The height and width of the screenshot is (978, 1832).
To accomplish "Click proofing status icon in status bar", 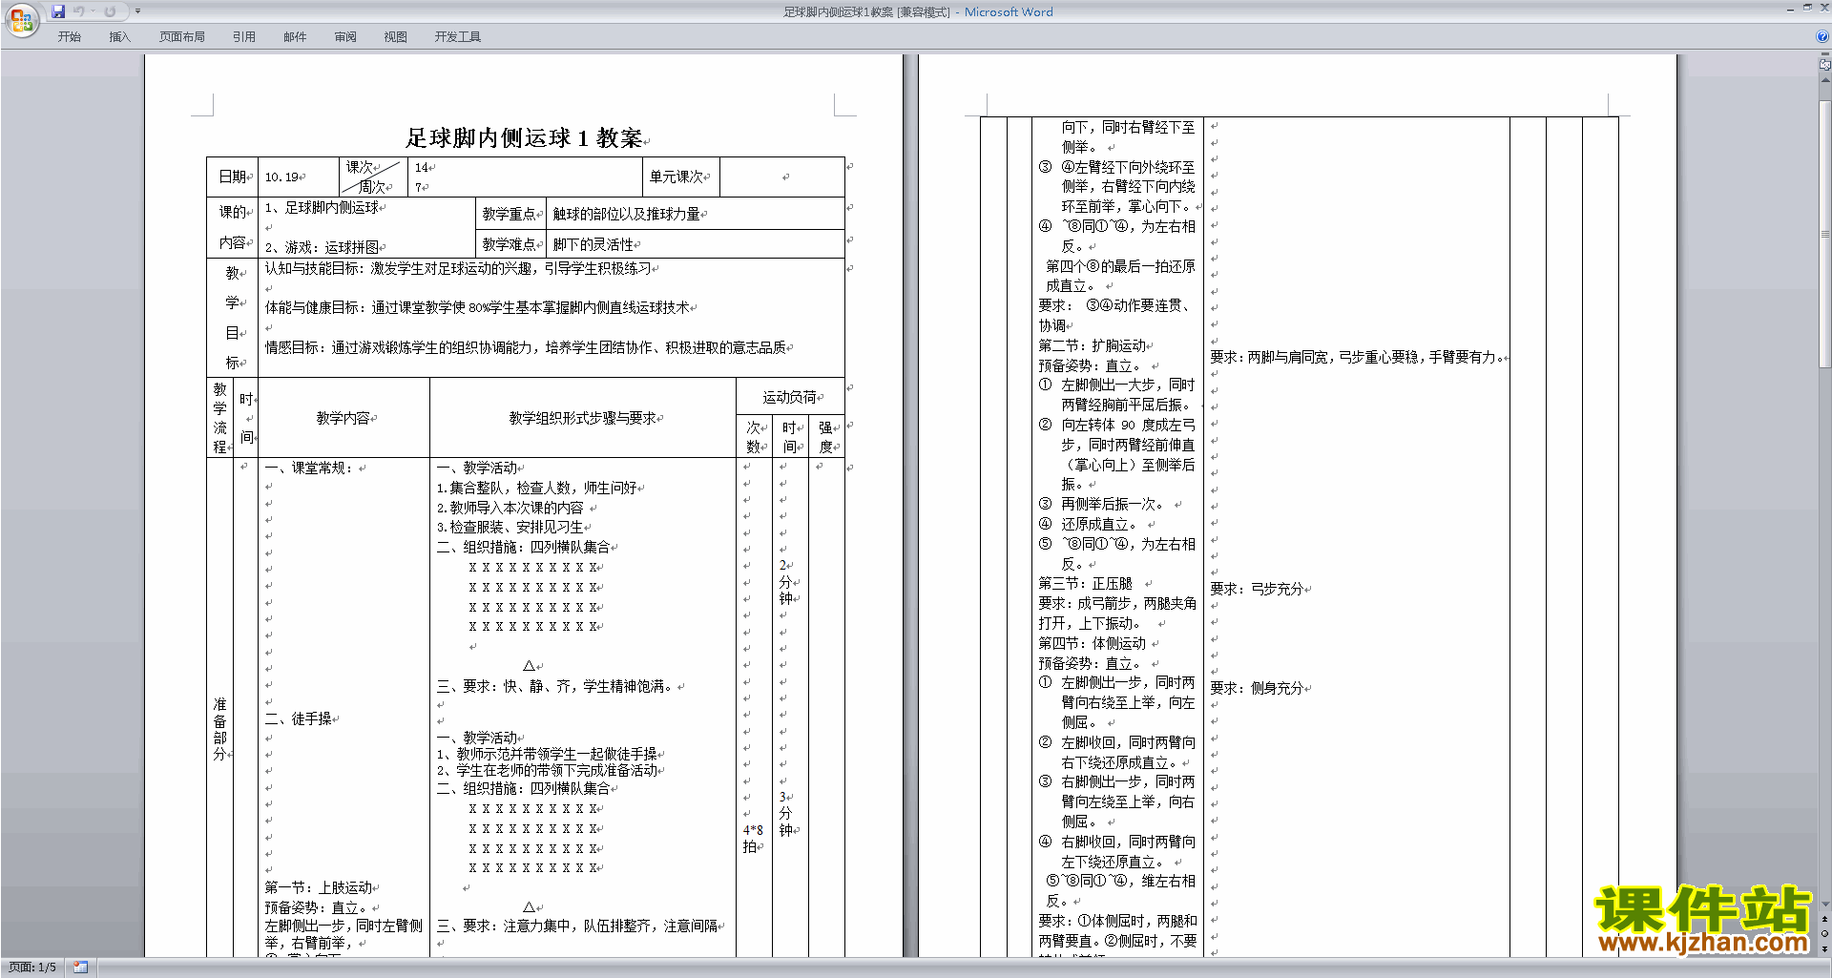I will 80,967.
